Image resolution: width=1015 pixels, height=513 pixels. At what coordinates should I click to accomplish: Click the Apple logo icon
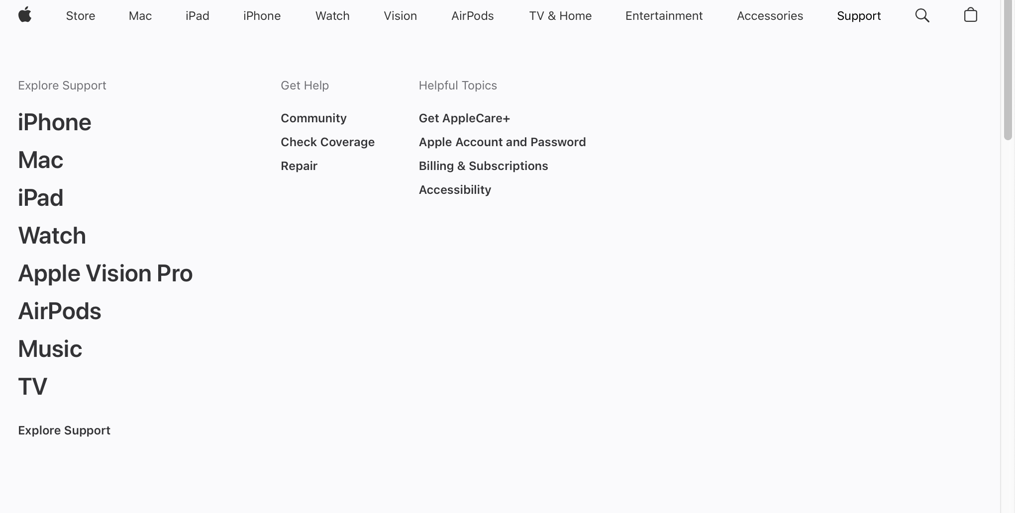pyautogui.click(x=25, y=15)
